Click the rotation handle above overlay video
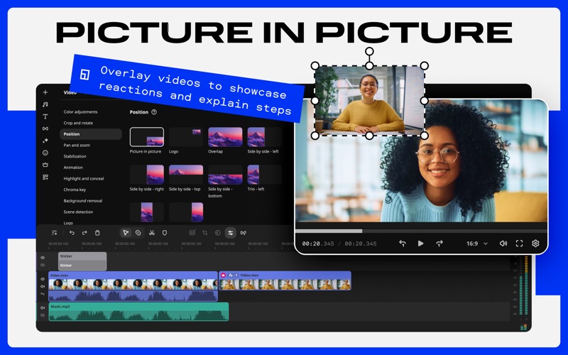The height and width of the screenshot is (355, 568). [x=369, y=51]
